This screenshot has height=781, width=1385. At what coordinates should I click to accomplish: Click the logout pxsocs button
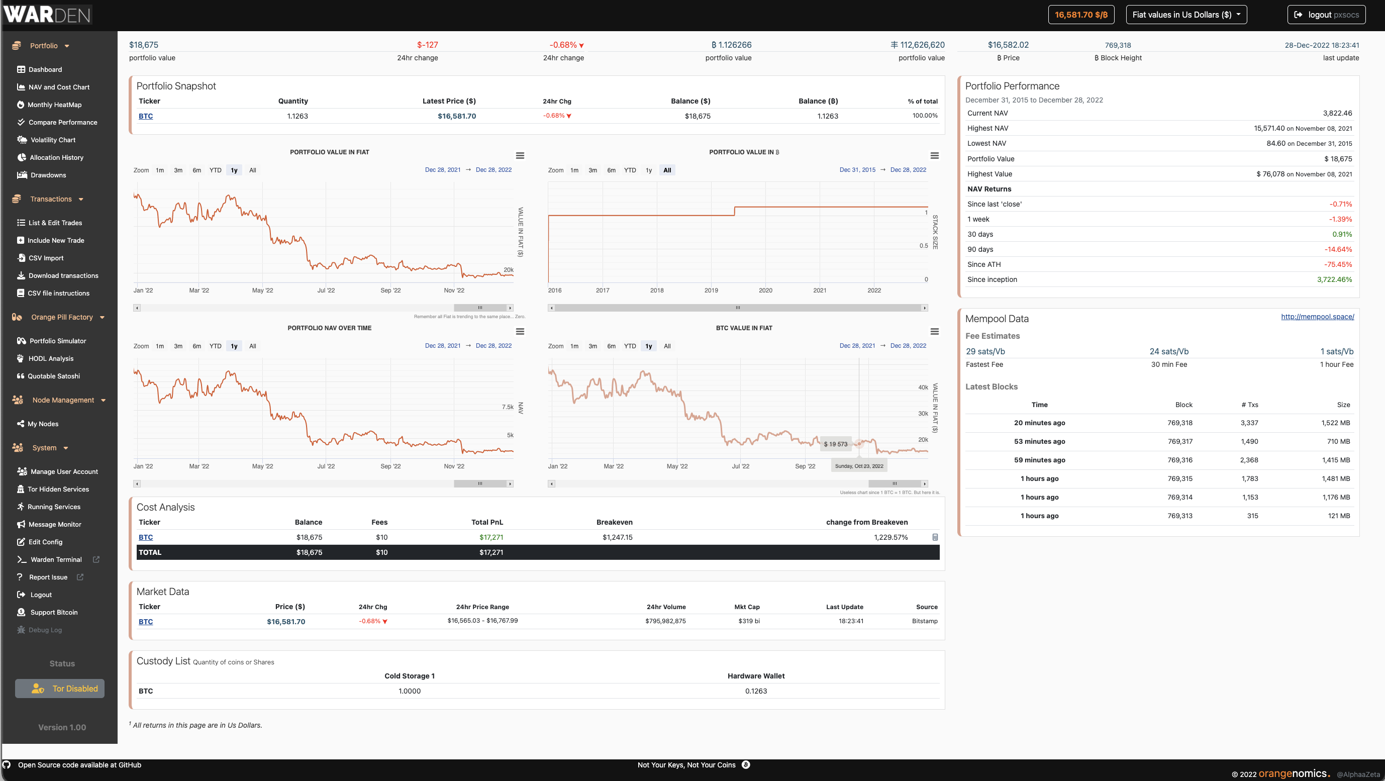[x=1326, y=15]
